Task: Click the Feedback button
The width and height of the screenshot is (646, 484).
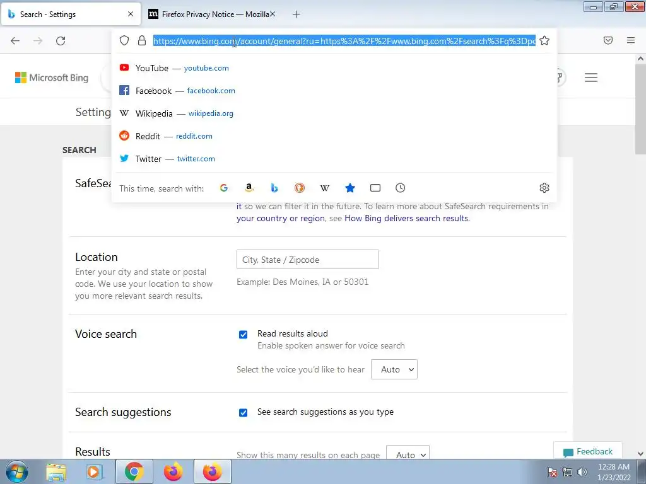Action: 588,451
